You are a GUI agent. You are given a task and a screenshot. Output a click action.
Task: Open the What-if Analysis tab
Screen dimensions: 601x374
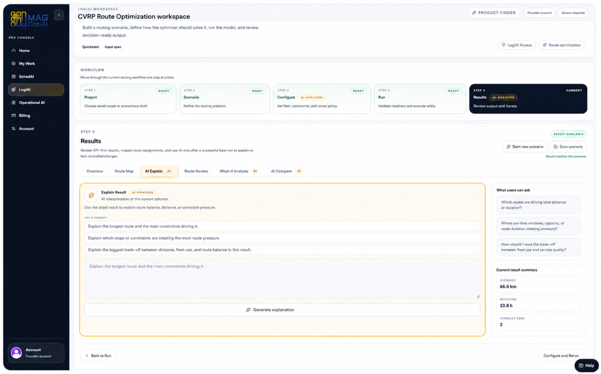coord(239,171)
